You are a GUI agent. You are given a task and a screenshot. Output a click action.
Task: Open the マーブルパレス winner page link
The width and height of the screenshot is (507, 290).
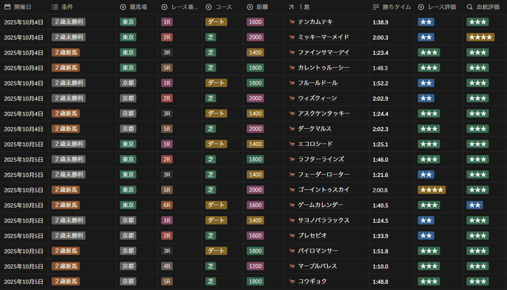point(317,266)
